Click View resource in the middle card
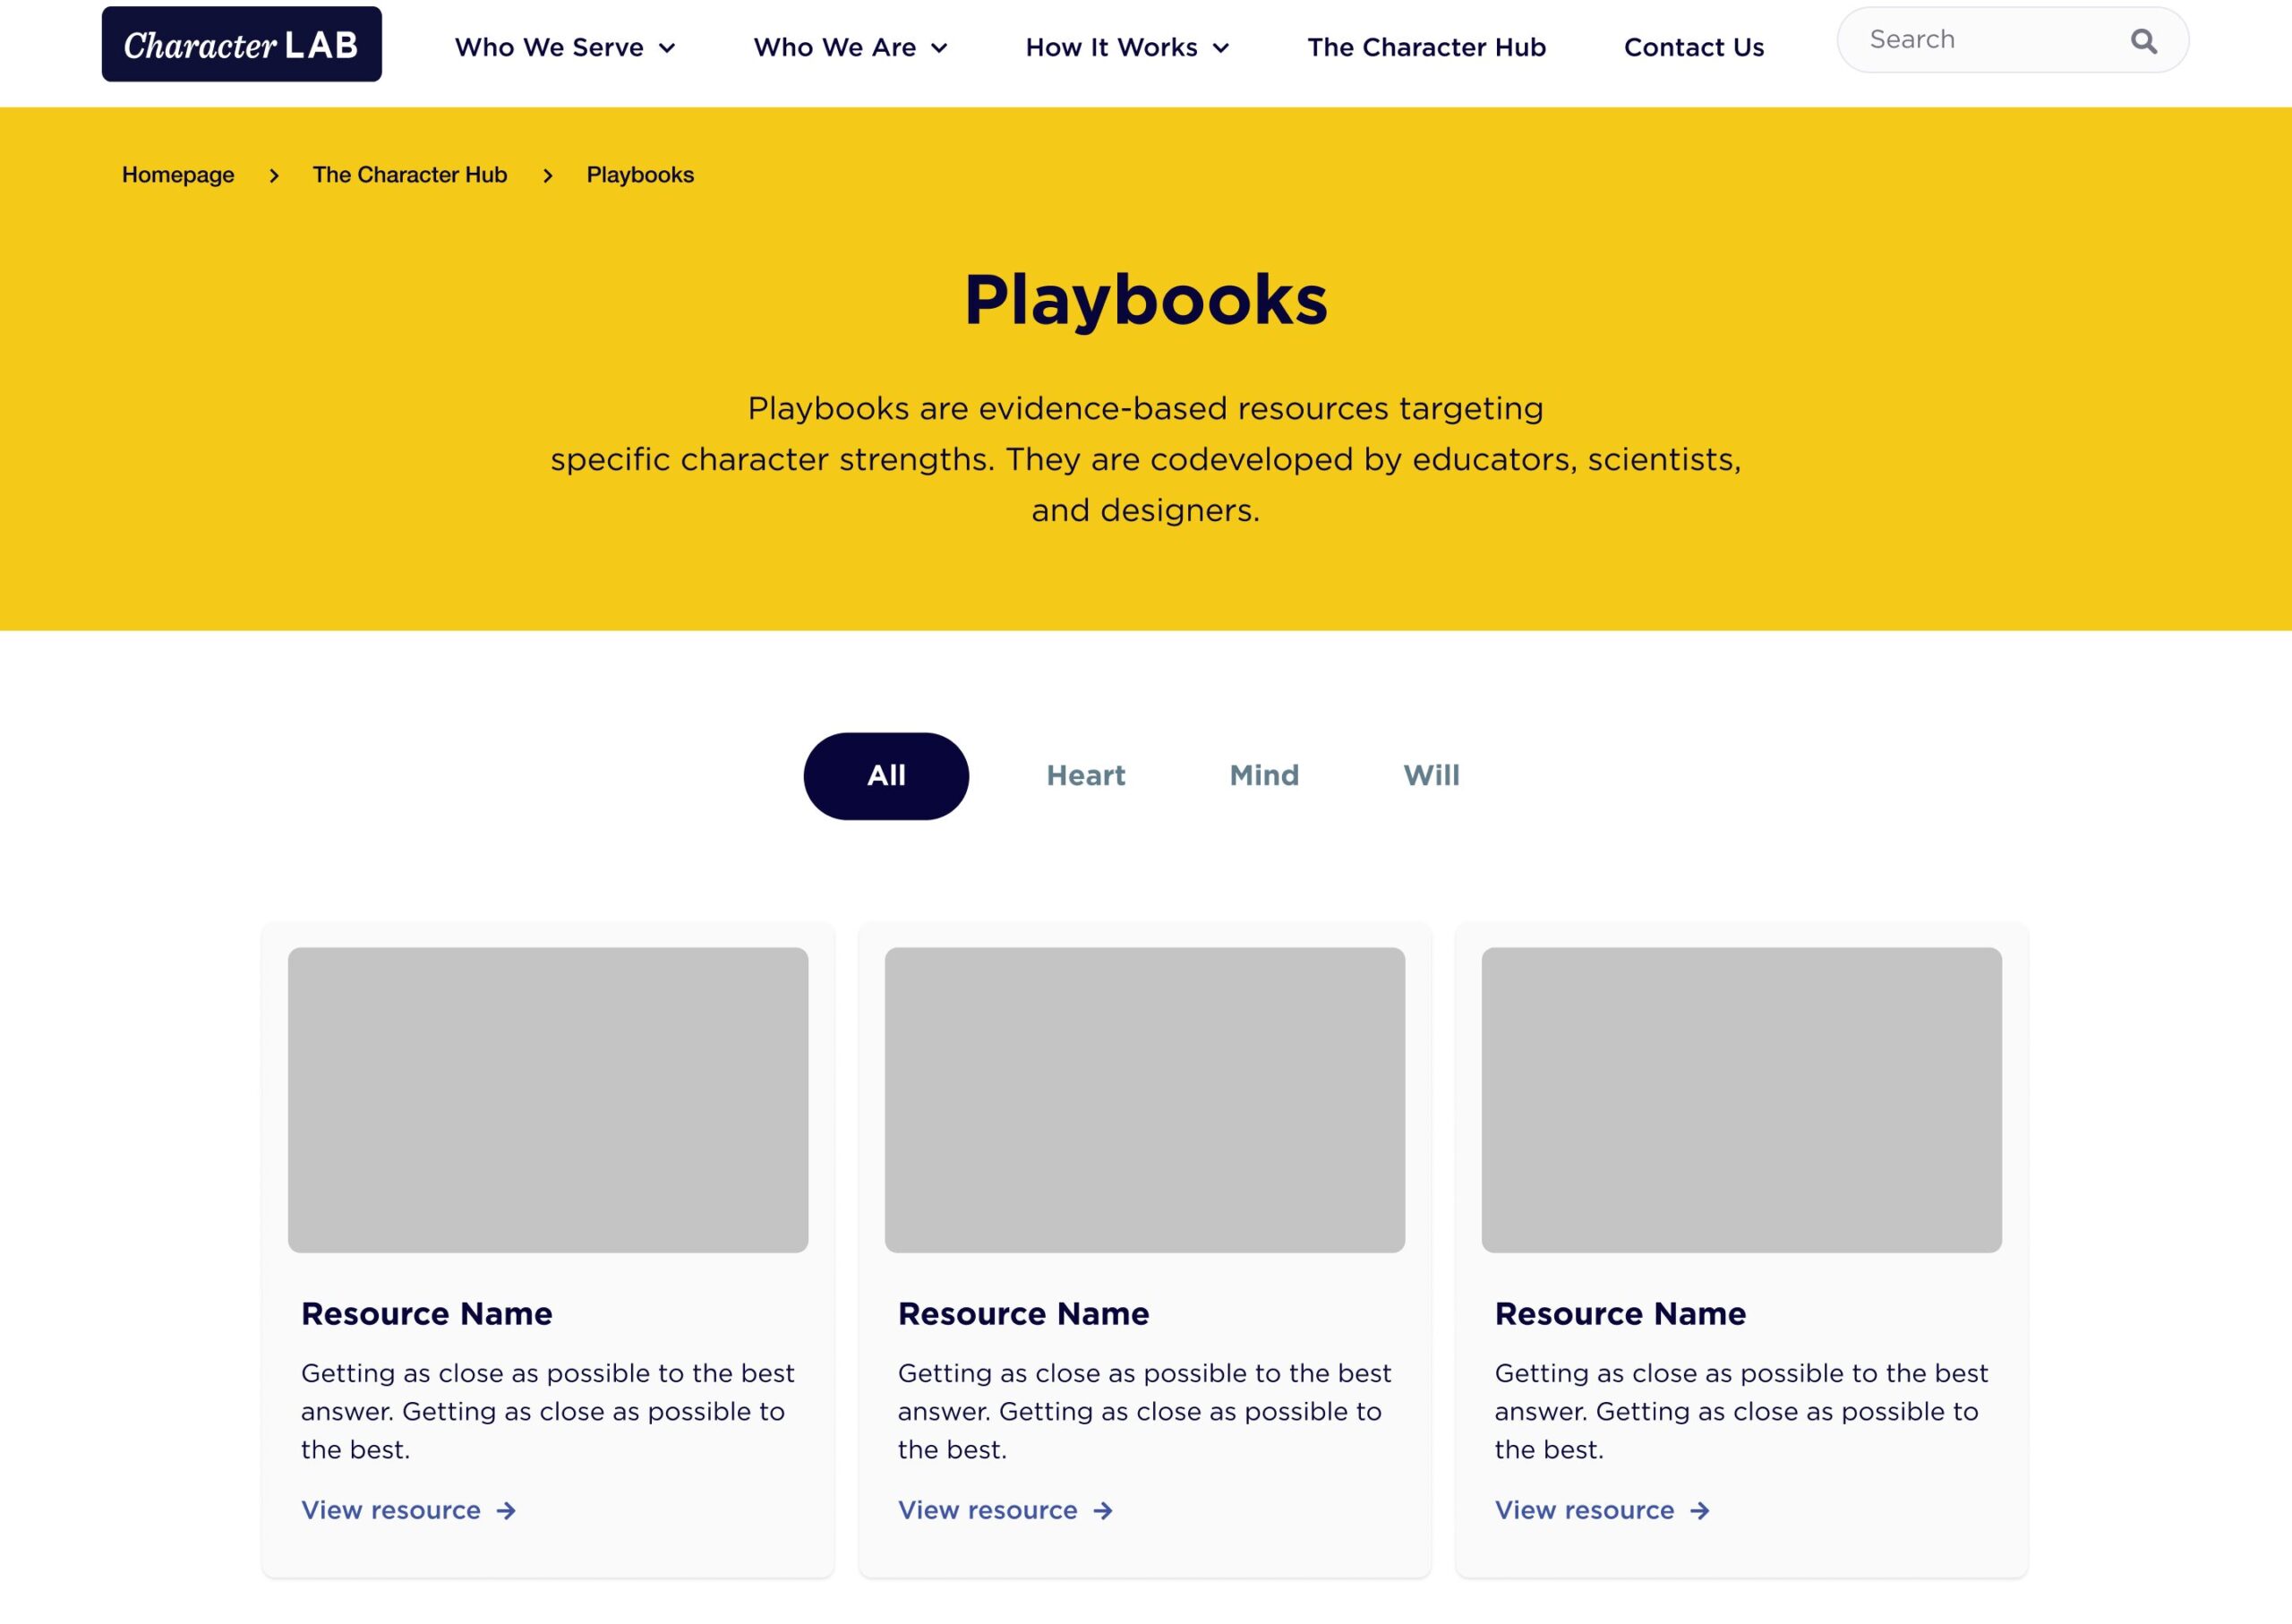 pos(1005,1510)
